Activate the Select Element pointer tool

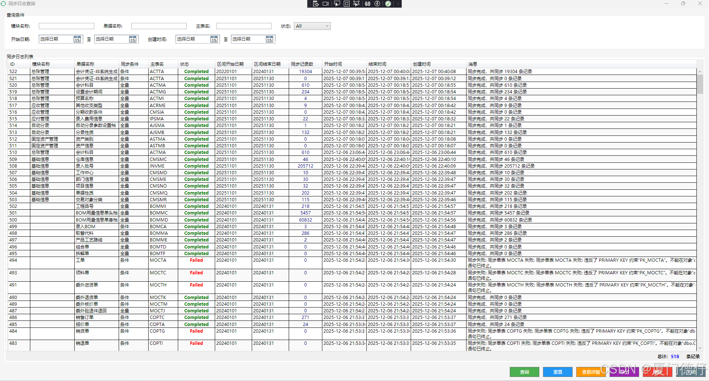[337, 4]
